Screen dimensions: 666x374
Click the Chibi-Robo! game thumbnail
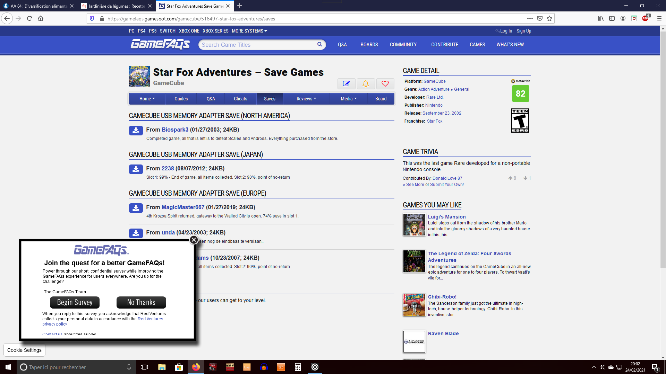pyautogui.click(x=414, y=305)
